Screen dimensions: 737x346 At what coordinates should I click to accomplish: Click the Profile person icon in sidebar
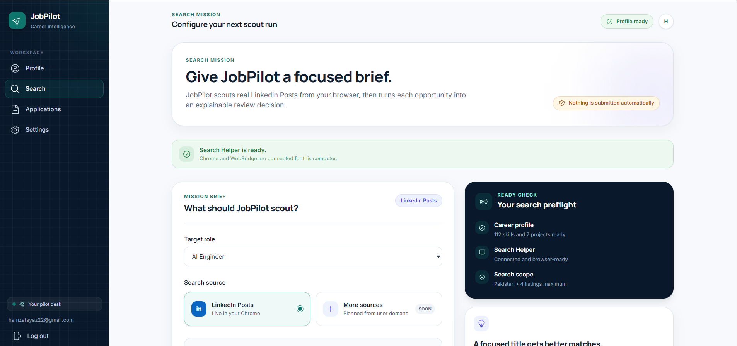(x=15, y=68)
